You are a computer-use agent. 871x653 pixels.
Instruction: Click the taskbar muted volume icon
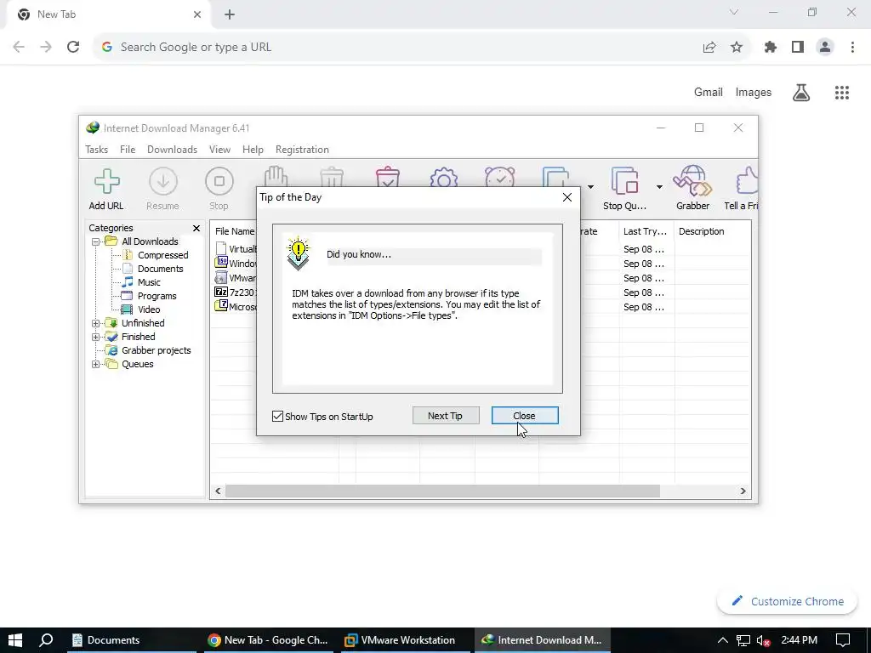[x=764, y=641]
